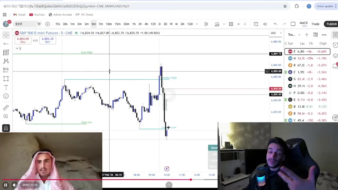The image size is (338, 190).
Task: Click the zoom-in magnifier tool
Action: click(x=6, y=116)
